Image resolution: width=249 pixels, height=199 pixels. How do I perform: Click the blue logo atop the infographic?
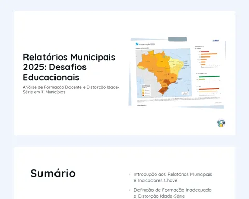[216, 41]
